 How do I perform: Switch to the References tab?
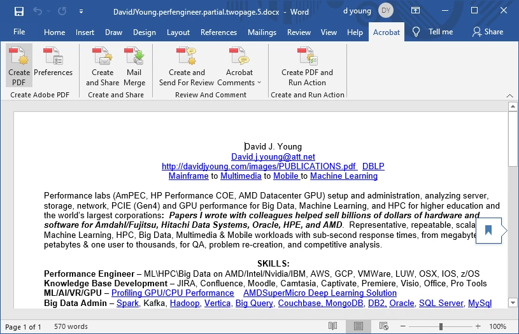click(219, 32)
